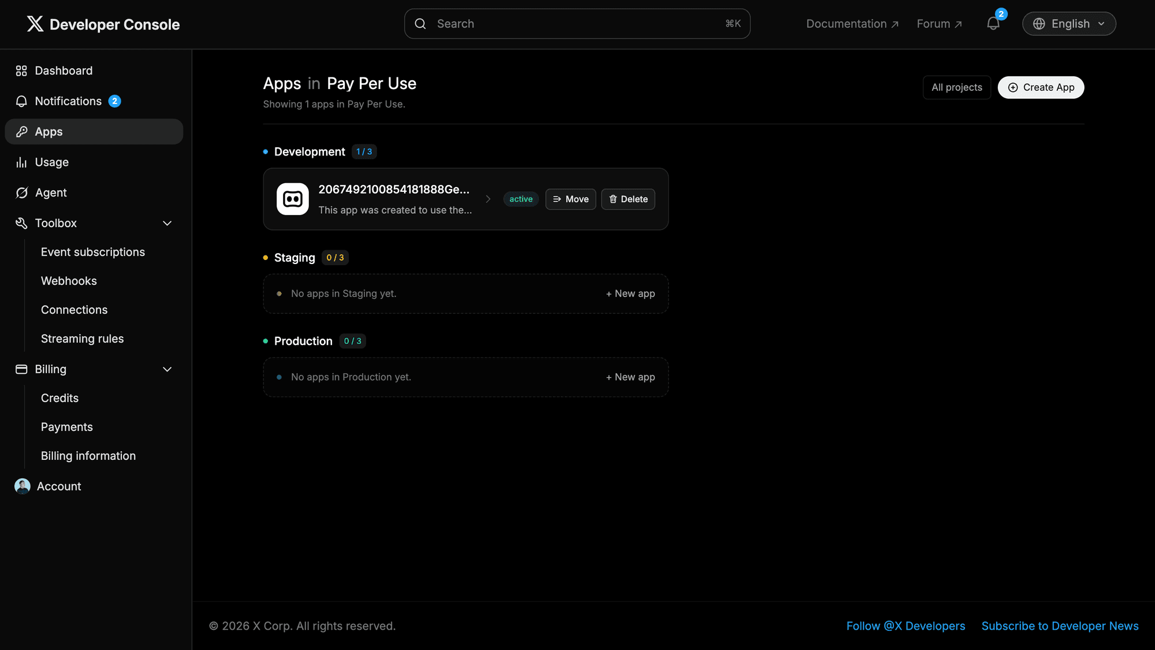Screen dimensions: 1155x650
Task: Click New app in the Staging section
Action: (x=630, y=294)
